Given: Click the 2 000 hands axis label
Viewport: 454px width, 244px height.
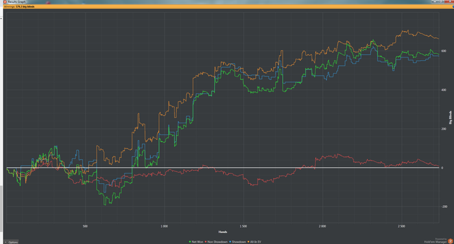Looking at the screenshot, I should (322, 226).
